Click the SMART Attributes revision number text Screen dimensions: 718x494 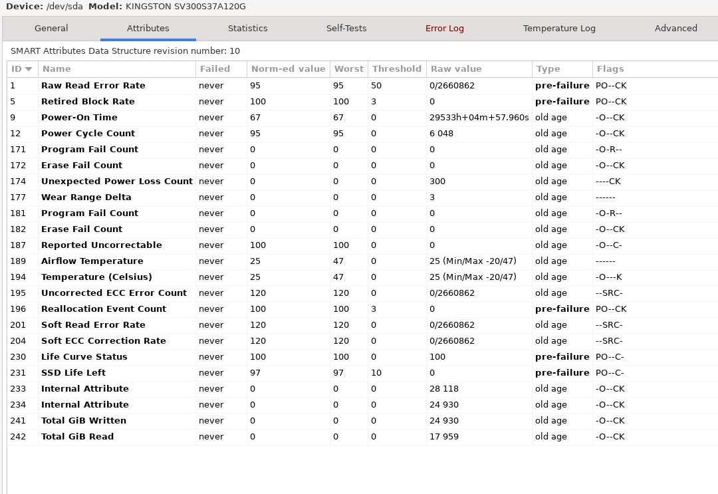tap(125, 51)
